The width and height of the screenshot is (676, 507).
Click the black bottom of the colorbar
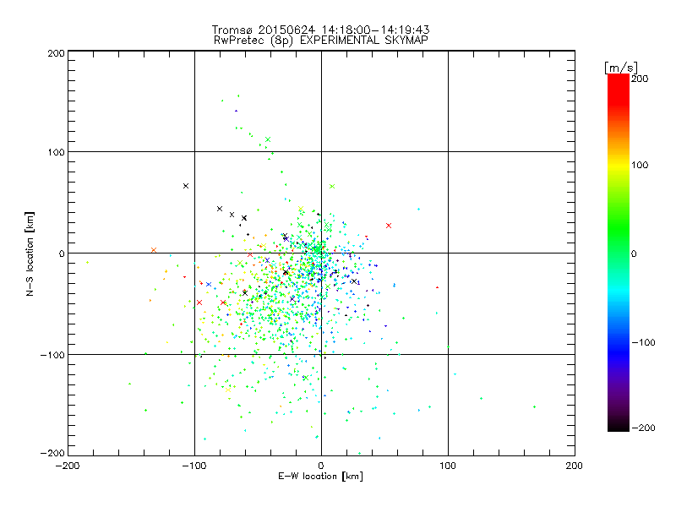click(x=619, y=425)
